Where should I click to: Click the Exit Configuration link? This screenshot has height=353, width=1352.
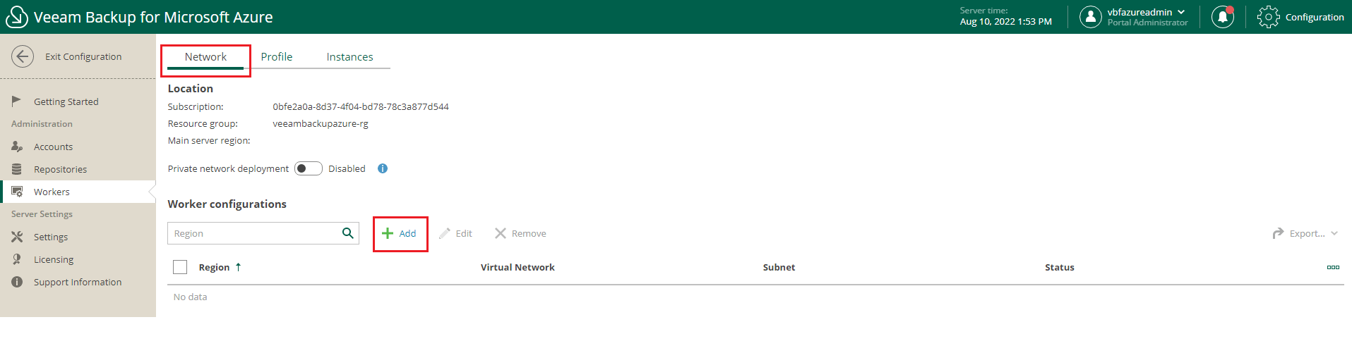83,56
